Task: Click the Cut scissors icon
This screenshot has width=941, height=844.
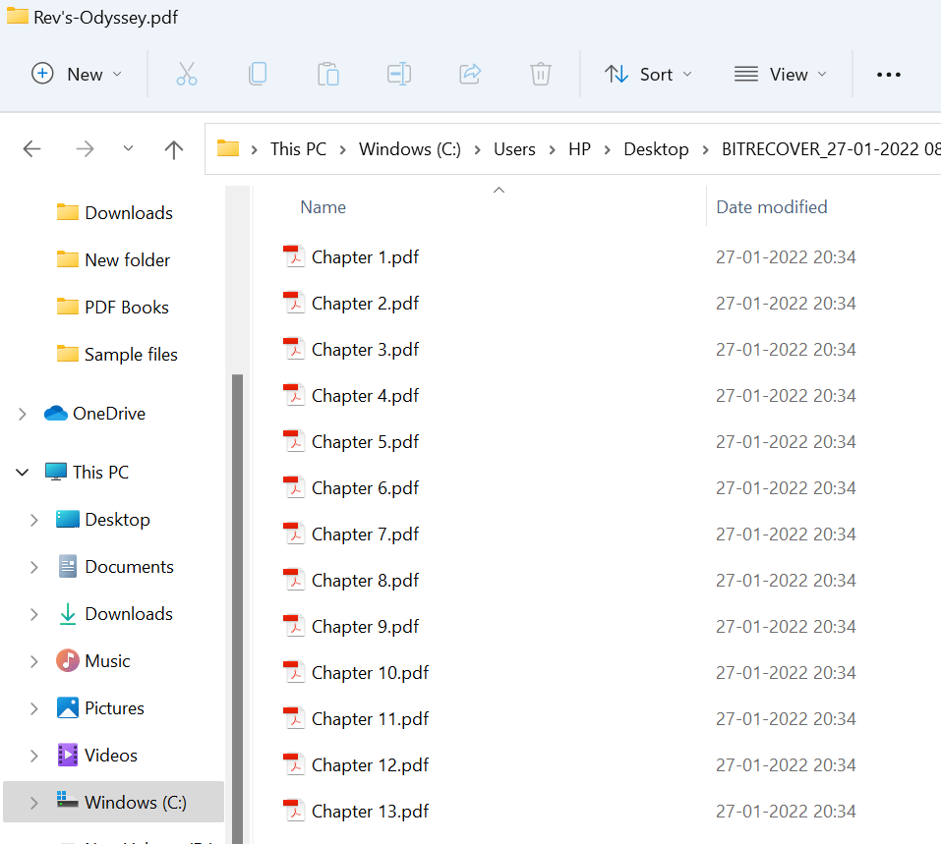Action: coord(187,74)
